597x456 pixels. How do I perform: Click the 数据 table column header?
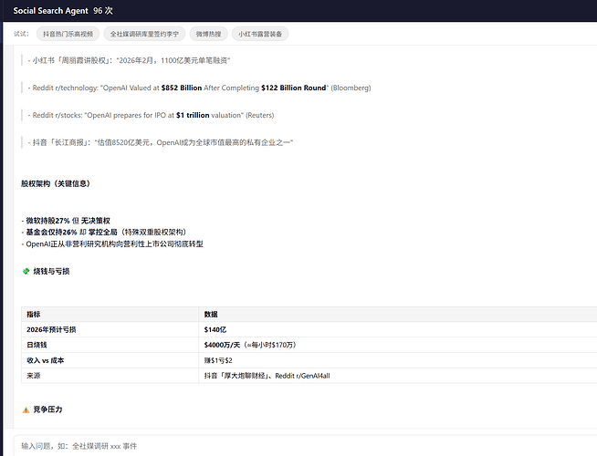[398, 314]
